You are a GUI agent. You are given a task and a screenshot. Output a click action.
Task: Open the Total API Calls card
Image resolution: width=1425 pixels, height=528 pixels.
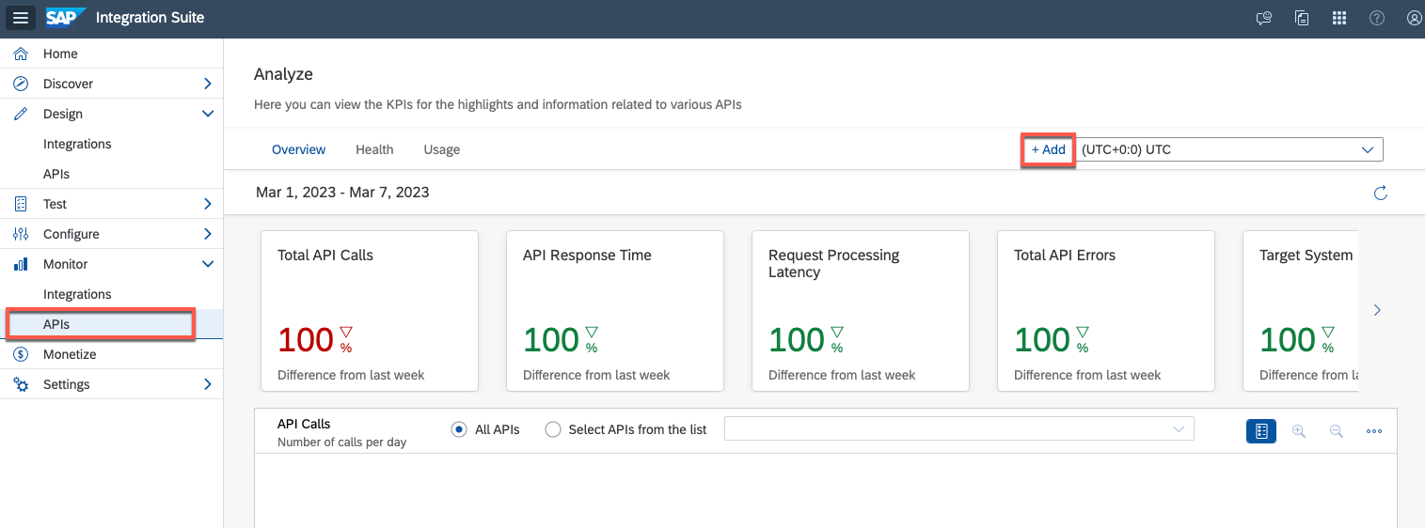coord(370,311)
